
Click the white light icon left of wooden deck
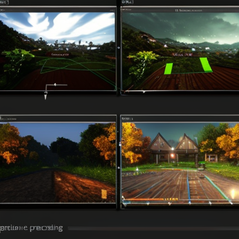[x=137, y=169]
